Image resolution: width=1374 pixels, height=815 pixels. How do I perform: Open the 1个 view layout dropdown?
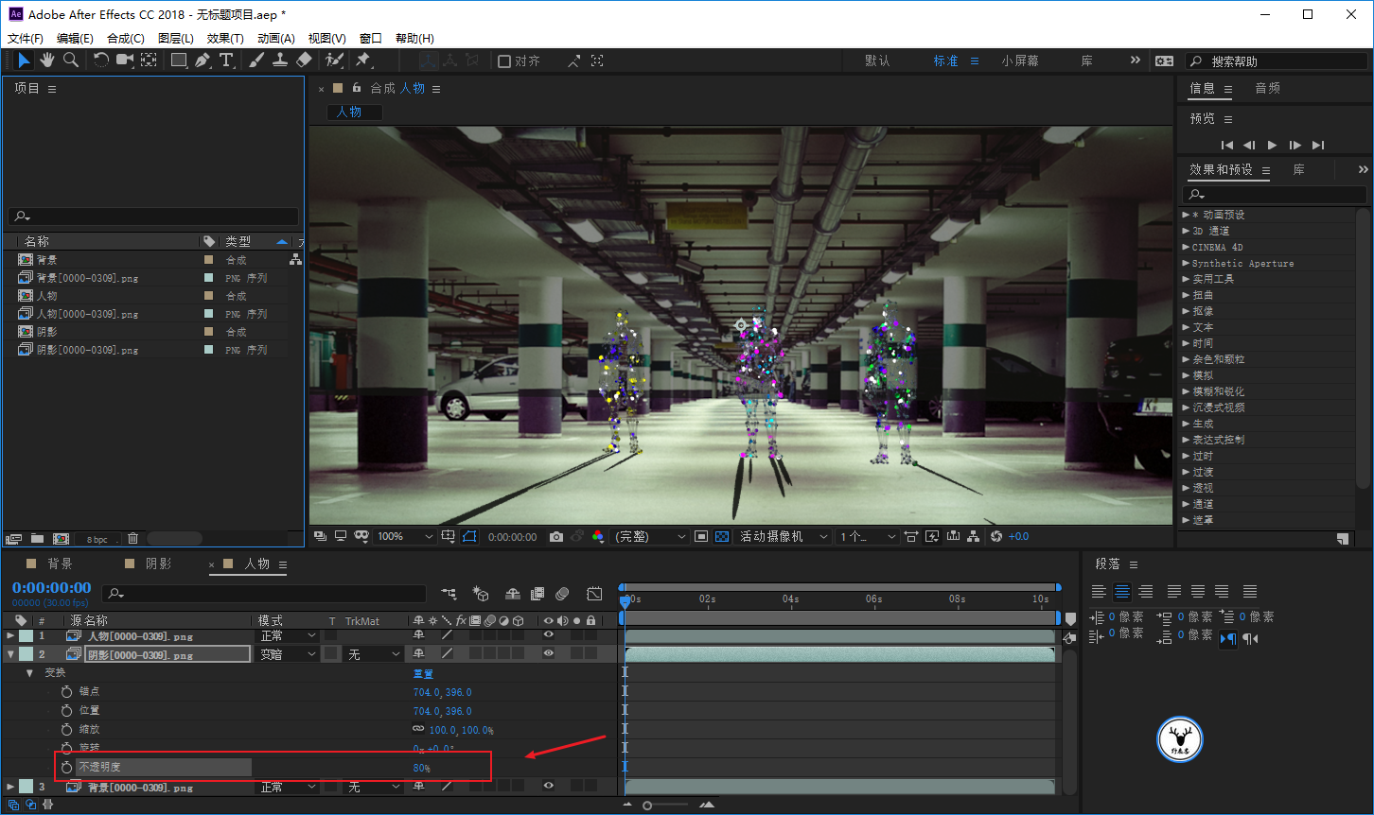click(868, 537)
